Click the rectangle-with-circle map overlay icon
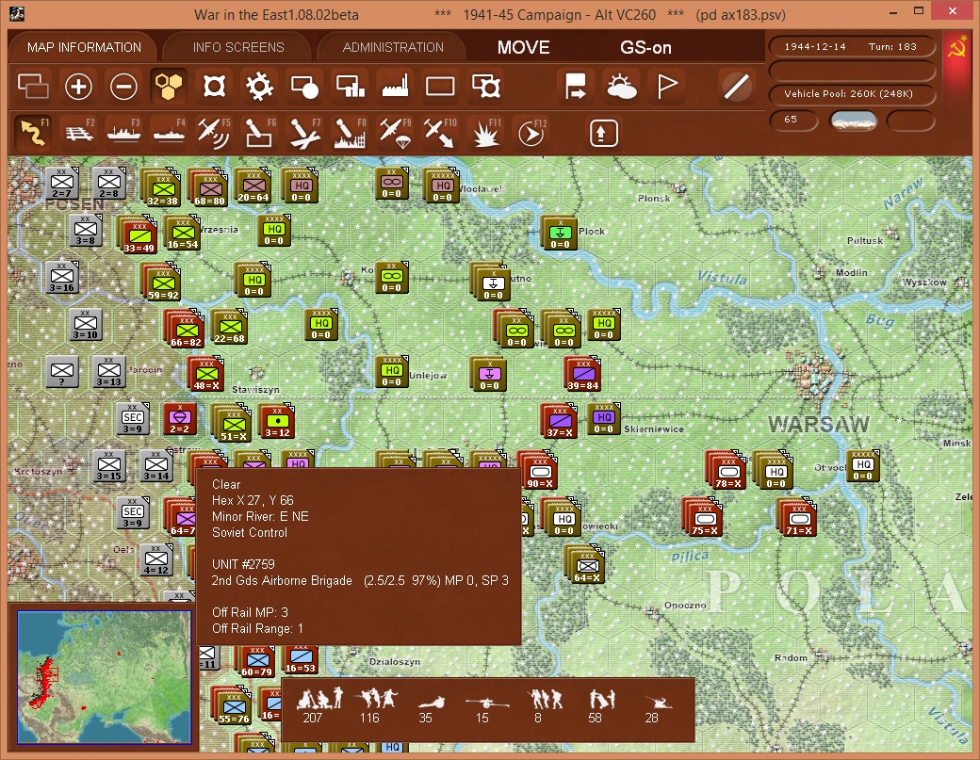 [x=304, y=87]
